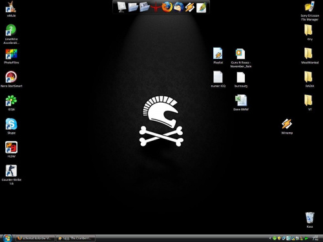Screen dimensions: 323x242
Task: Click the red Quake-style icon in dock
Action: pyautogui.click(x=156, y=7)
